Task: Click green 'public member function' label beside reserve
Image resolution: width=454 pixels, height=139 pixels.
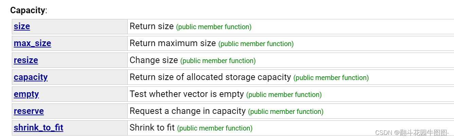Action: pyautogui.click(x=286, y=112)
